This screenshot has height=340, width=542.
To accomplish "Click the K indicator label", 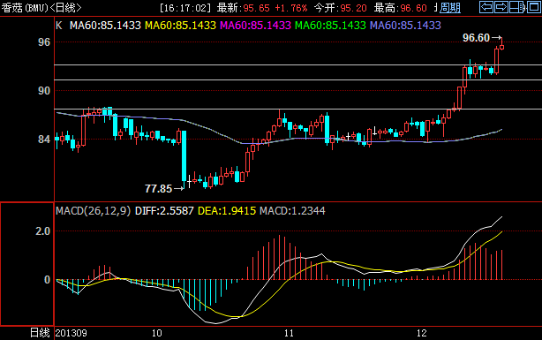I will (x=59, y=26).
